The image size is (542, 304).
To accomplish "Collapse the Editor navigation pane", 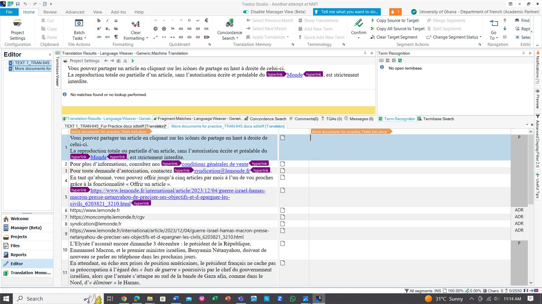I will pyautogui.click(x=50, y=54).
